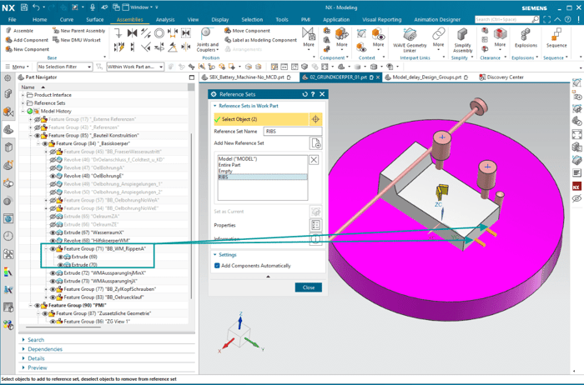Collapse Settings section in dialog
Screen dimensions: 584x385
coord(215,255)
